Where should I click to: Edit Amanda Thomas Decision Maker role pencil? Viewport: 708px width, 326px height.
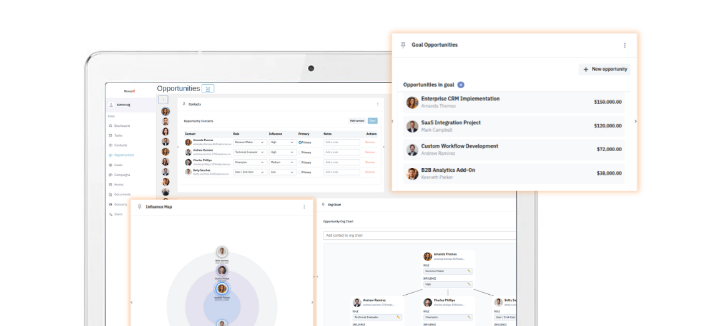pos(469,271)
